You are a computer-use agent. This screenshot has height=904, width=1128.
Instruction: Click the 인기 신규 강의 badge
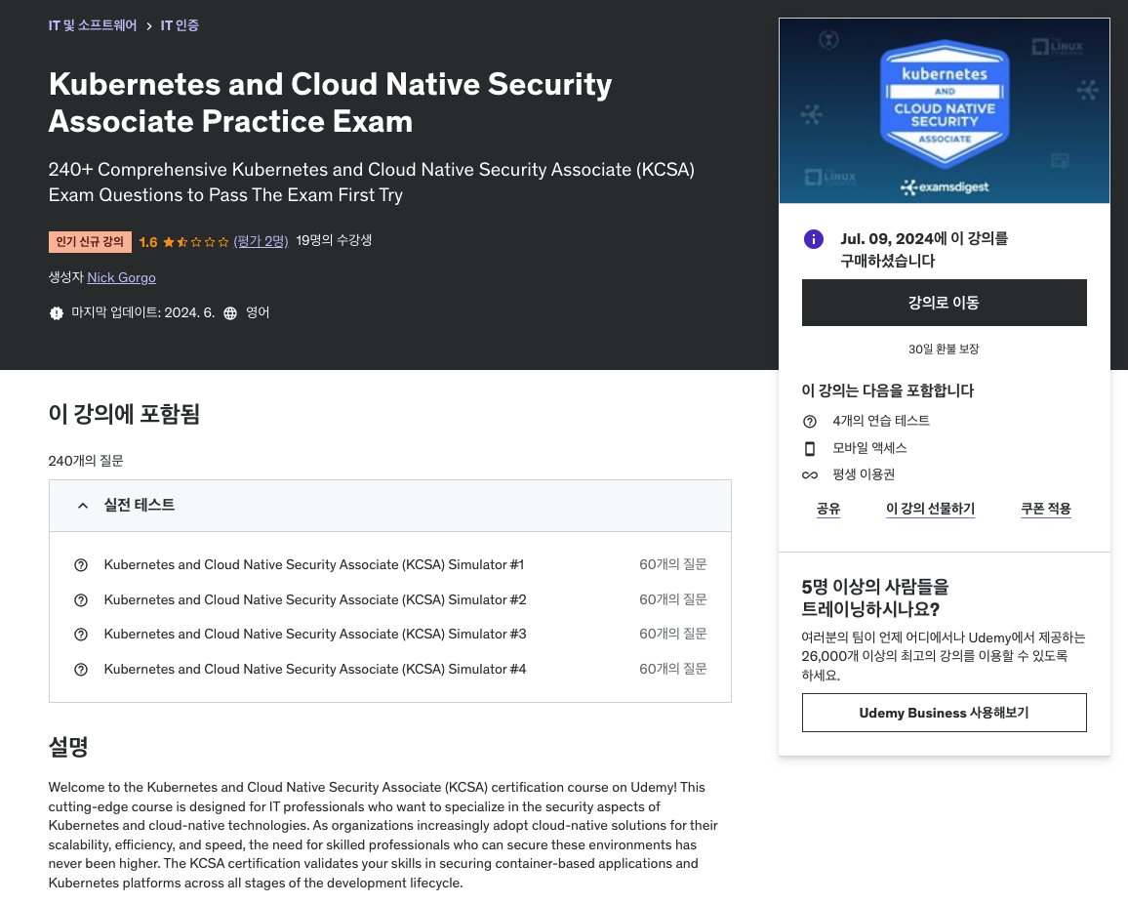tap(90, 242)
